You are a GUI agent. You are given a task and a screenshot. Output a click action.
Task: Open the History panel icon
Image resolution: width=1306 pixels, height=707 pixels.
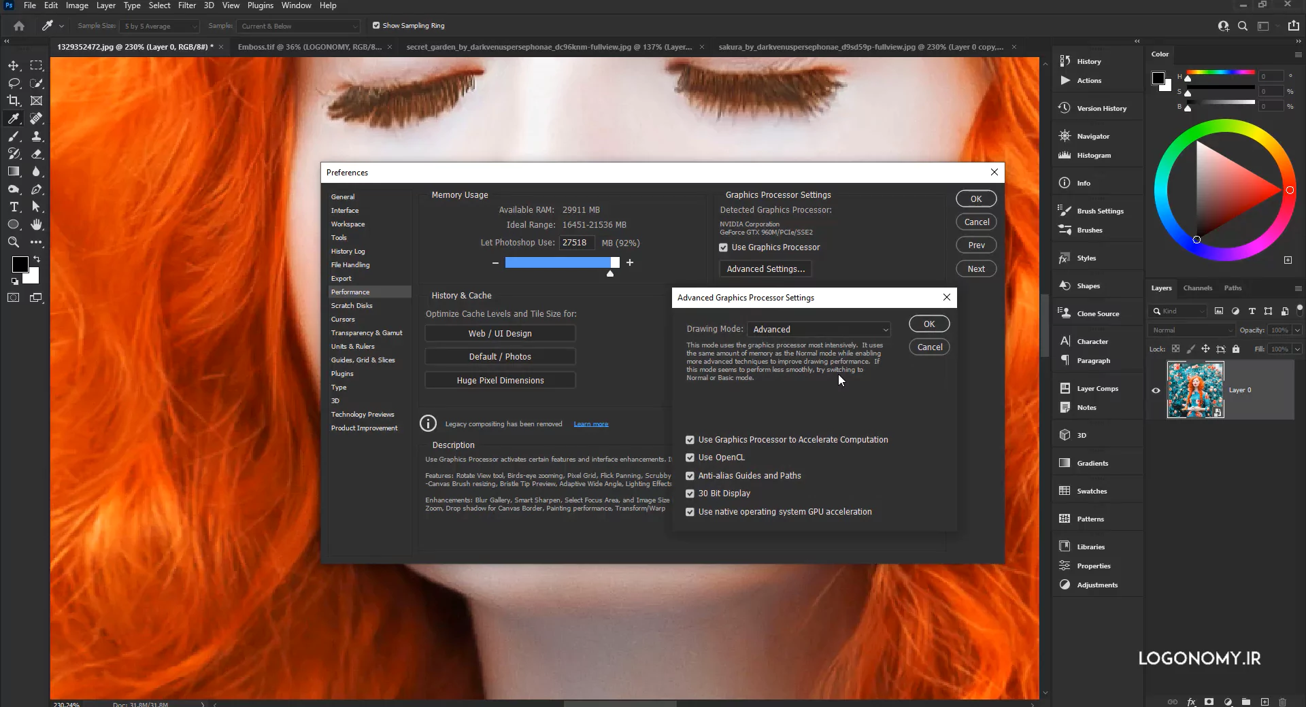[x=1065, y=61]
